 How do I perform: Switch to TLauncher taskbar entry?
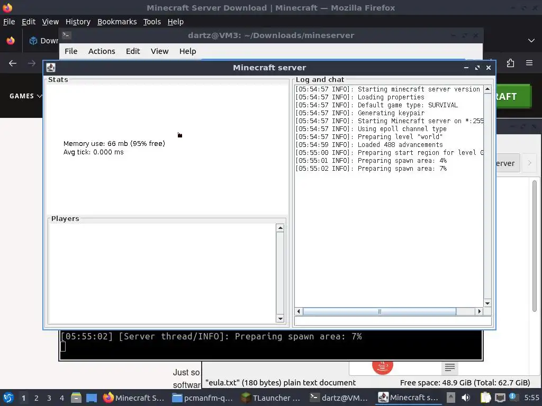click(271, 398)
